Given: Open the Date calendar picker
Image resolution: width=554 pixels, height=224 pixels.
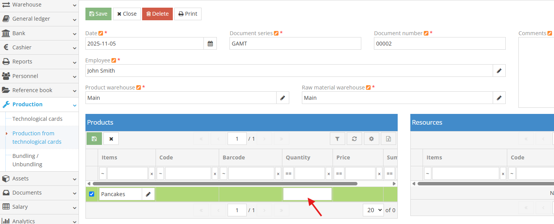Looking at the screenshot, I should (x=210, y=43).
